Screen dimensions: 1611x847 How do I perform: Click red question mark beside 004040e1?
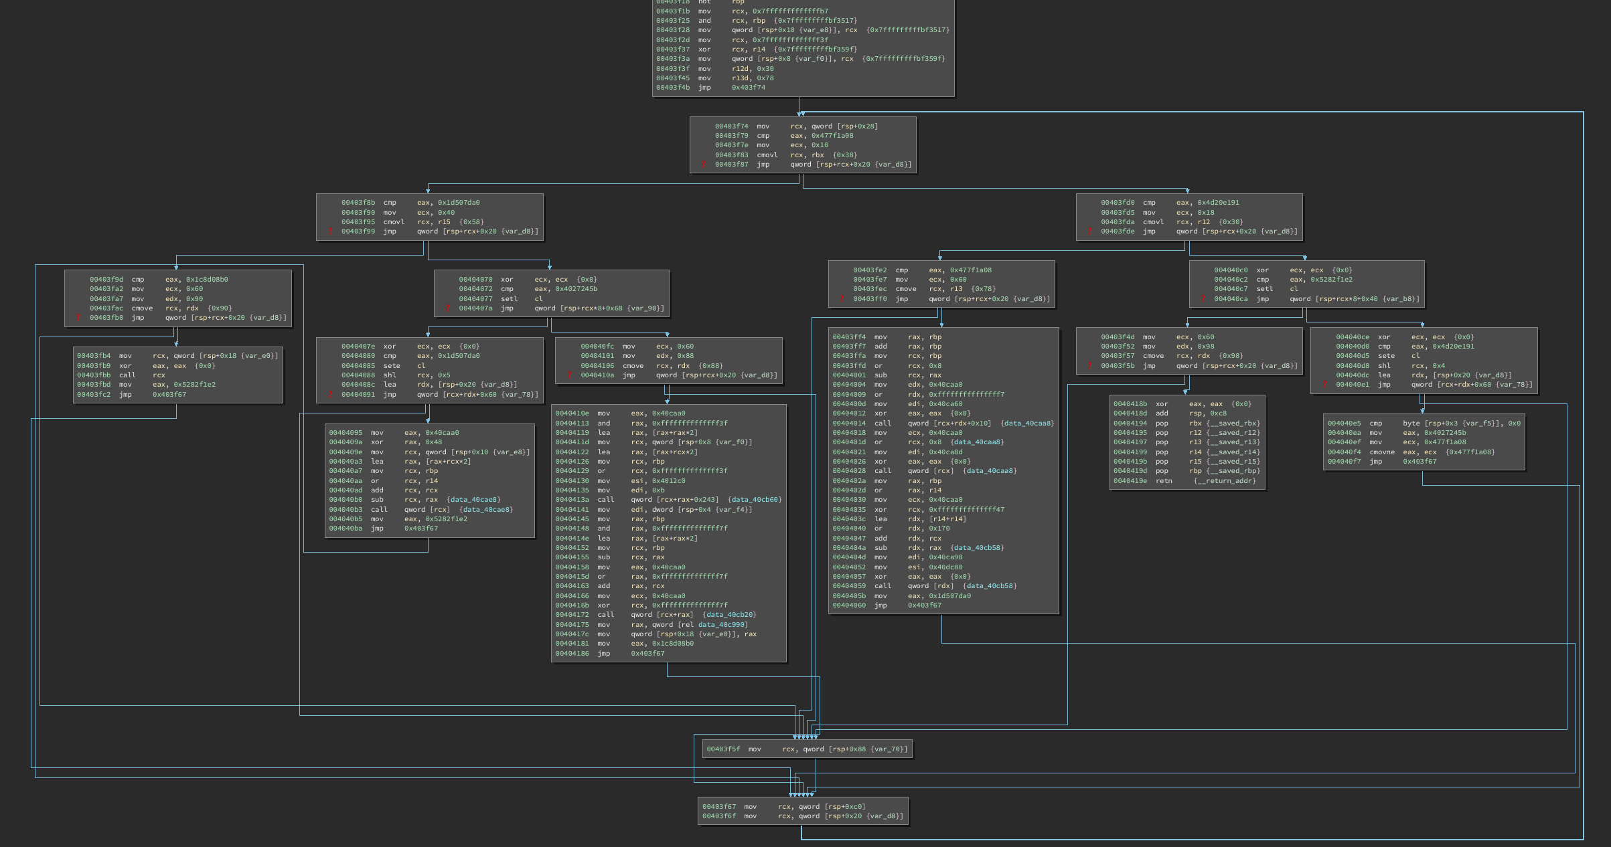(x=1324, y=385)
